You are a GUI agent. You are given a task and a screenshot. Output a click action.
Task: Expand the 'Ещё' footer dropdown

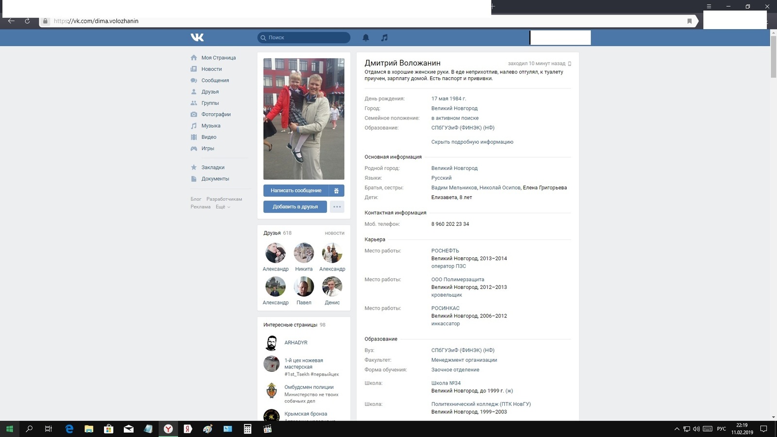point(222,207)
